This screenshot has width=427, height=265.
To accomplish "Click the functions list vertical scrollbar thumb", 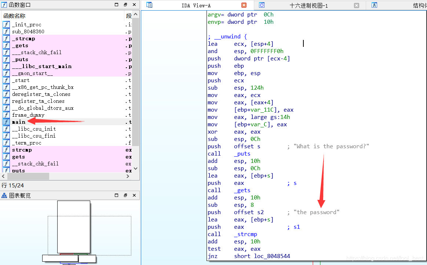I will (x=136, y=82).
